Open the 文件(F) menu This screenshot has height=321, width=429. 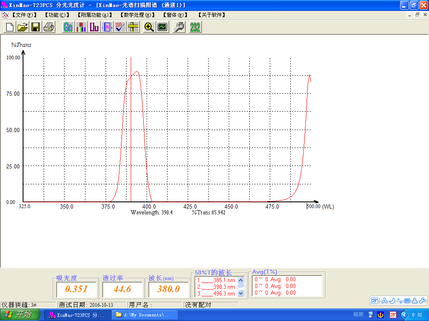25,15
